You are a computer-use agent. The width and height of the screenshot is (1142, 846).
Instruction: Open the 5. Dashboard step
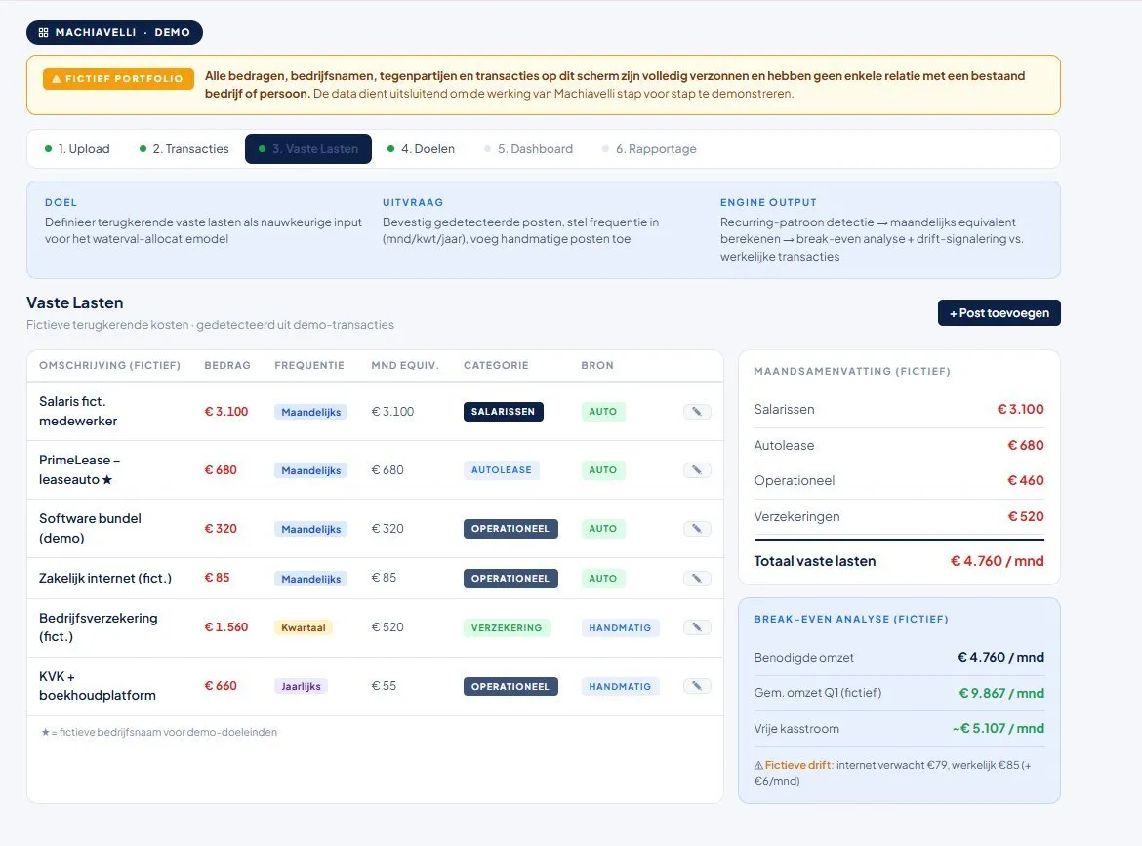click(x=529, y=148)
